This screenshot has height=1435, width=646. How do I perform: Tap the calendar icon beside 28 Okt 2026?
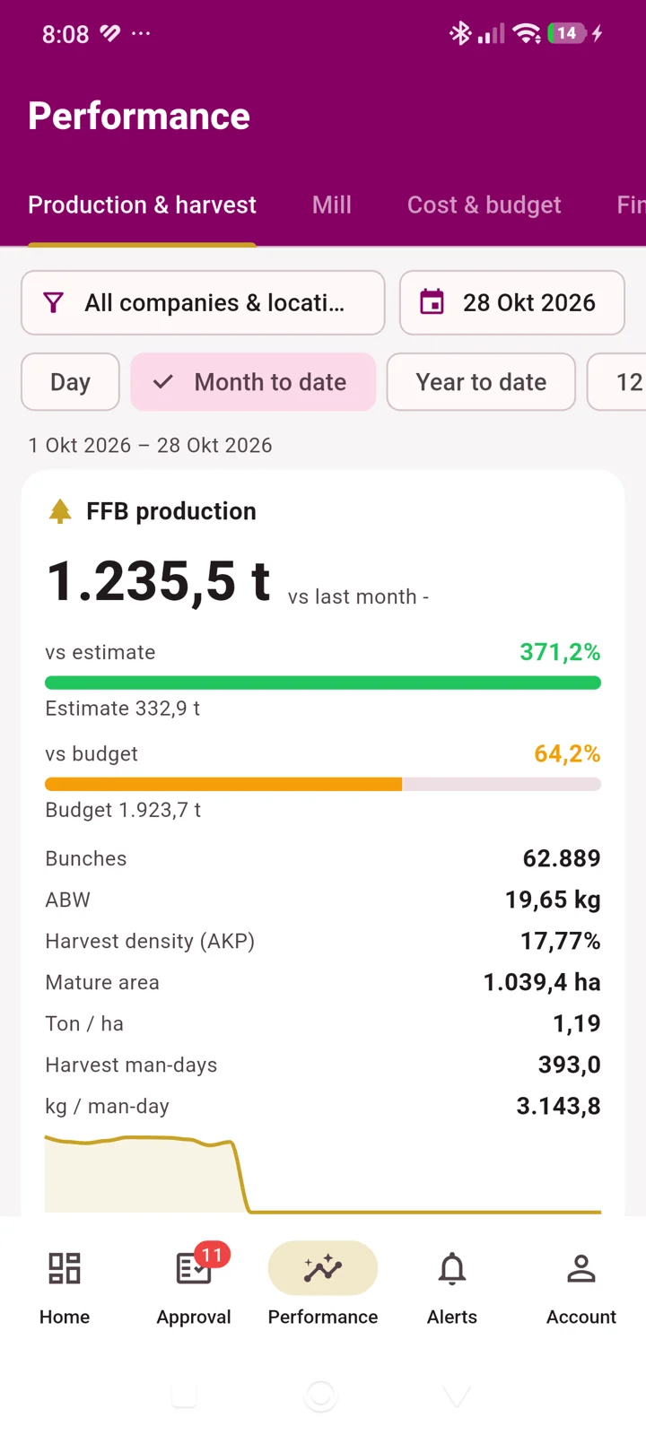tap(432, 302)
